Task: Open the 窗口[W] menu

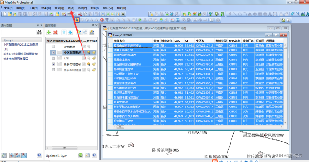Action: [108, 8]
